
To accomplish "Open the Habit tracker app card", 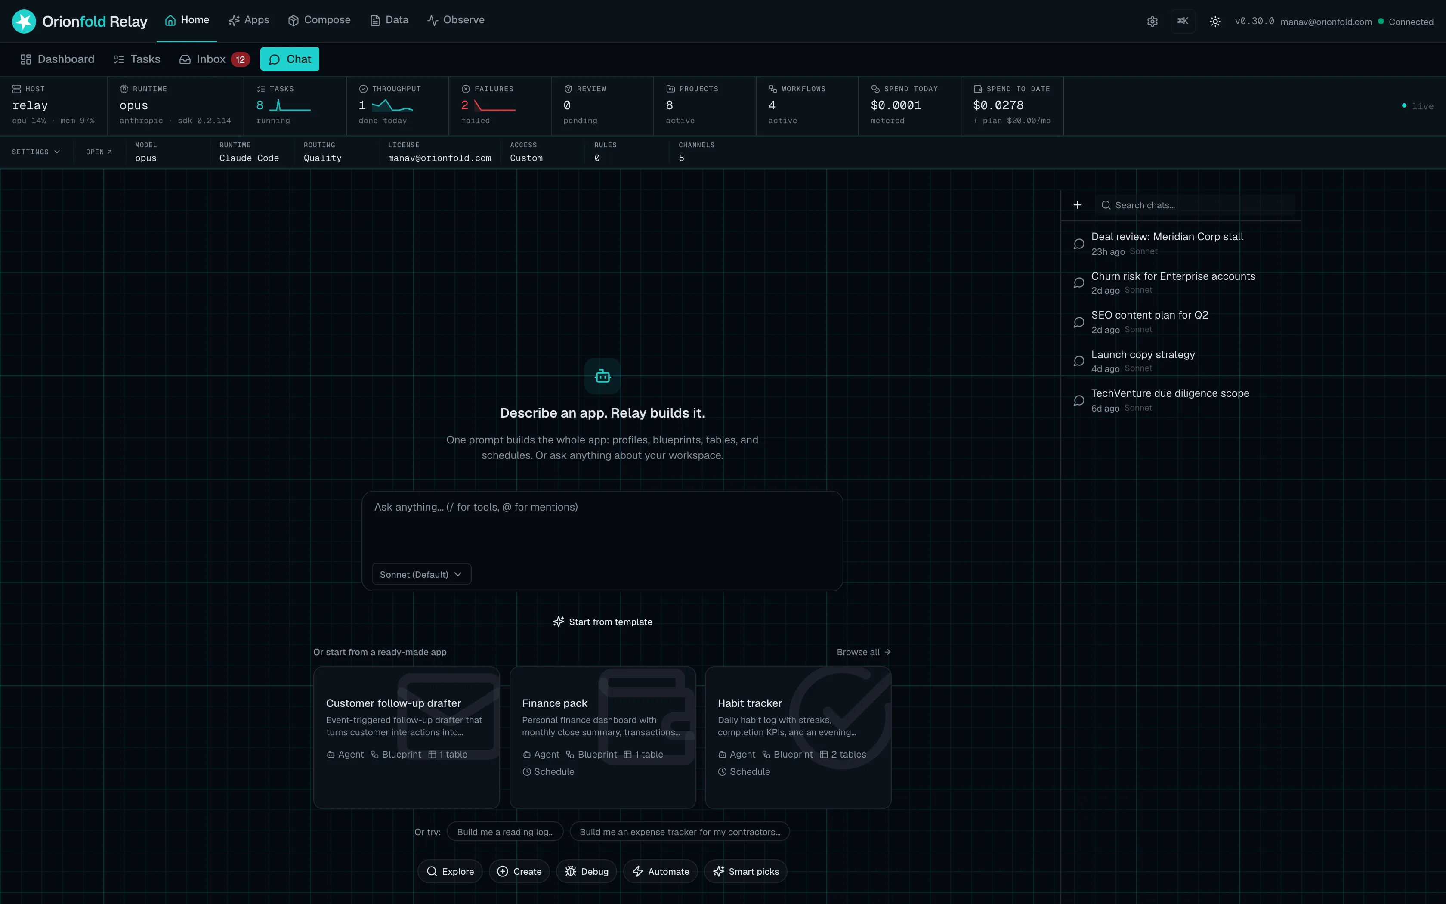I will (798, 738).
